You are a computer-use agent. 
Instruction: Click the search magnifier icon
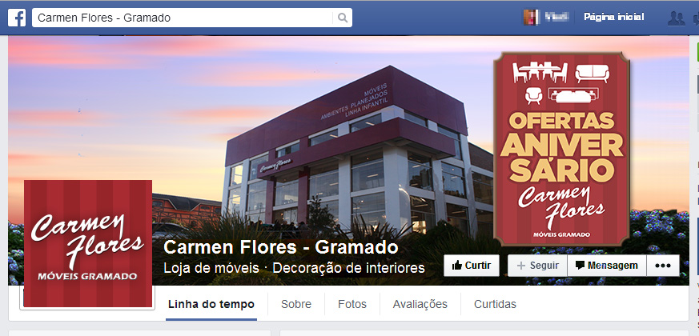click(x=343, y=18)
